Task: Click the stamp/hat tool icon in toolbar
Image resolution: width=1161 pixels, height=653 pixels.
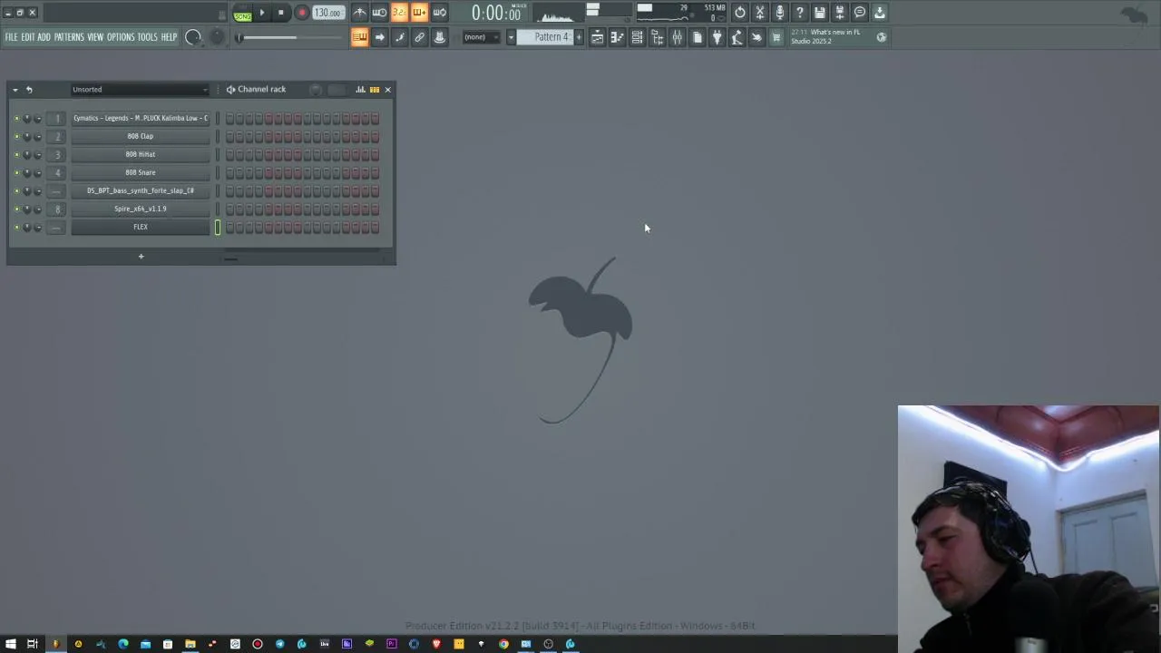Action: click(x=439, y=37)
